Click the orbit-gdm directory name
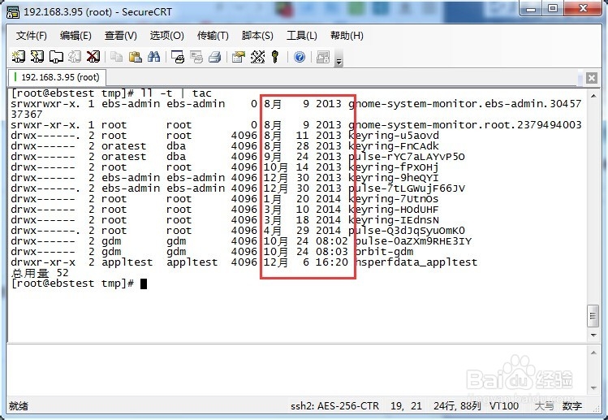The height and width of the screenshot is (420, 608). click(x=384, y=252)
